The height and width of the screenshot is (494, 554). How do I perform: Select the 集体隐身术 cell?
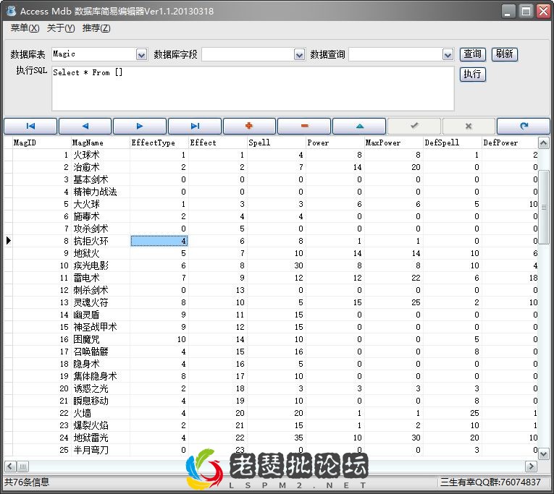point(101,376)
